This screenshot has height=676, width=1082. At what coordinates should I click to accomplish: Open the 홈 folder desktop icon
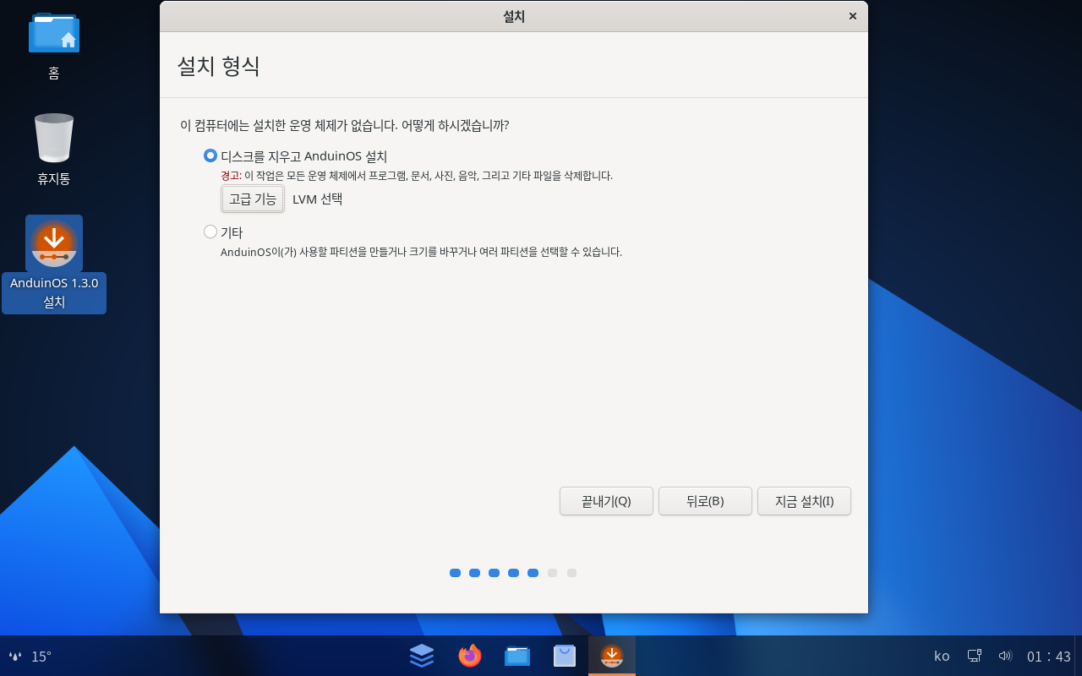(54, 46)
